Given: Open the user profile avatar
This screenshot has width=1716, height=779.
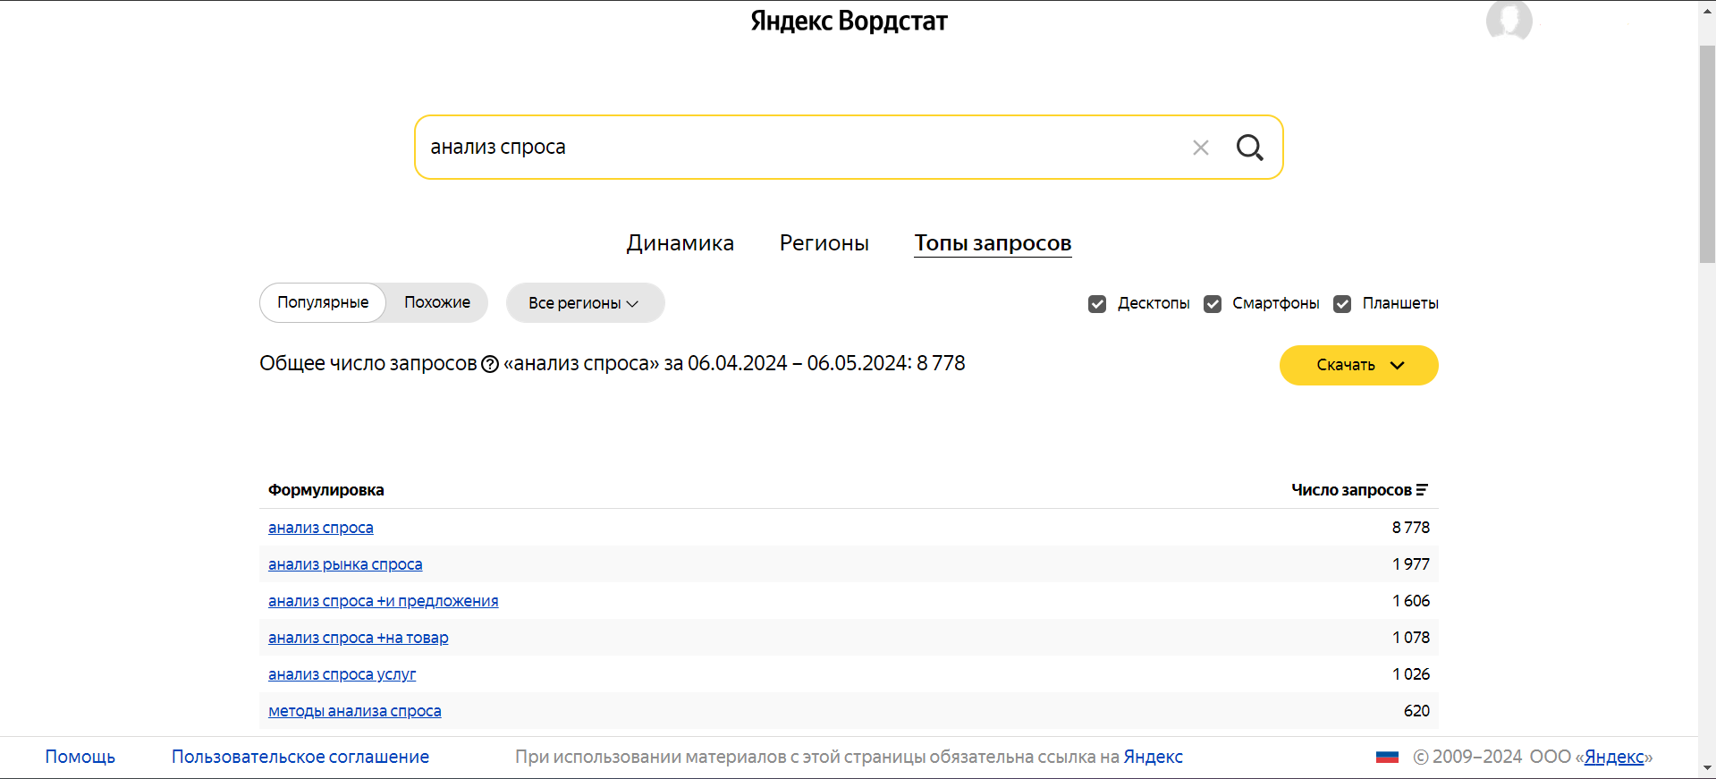Looking at the screenshot, I should pos(1509,20).
